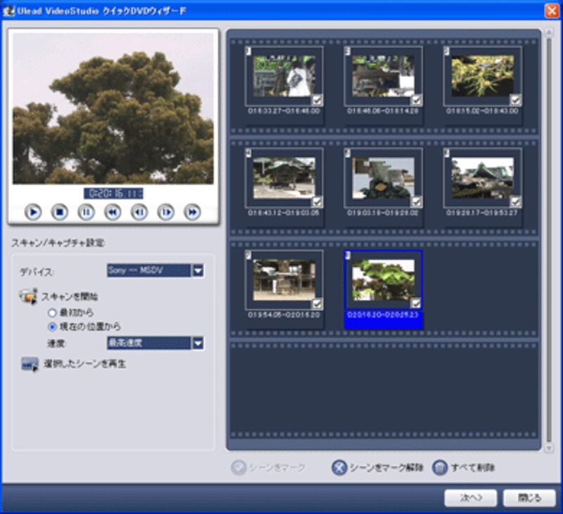Select the 最初から radio button
563x514 pixels.
pyautogui.click(x=51, y=312)
